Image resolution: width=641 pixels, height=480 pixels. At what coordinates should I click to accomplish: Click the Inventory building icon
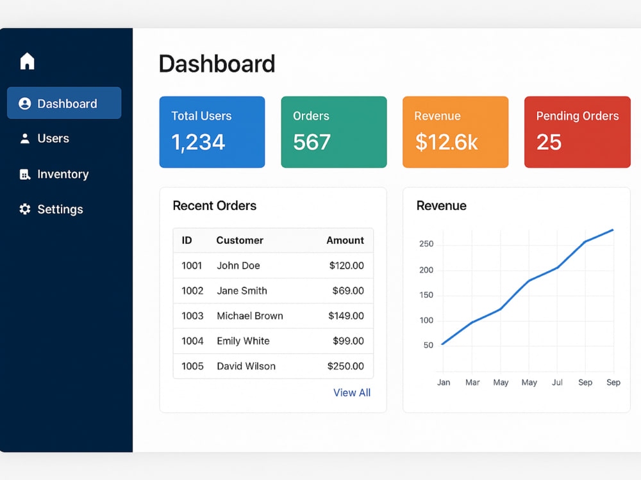(x=25, y=174)
